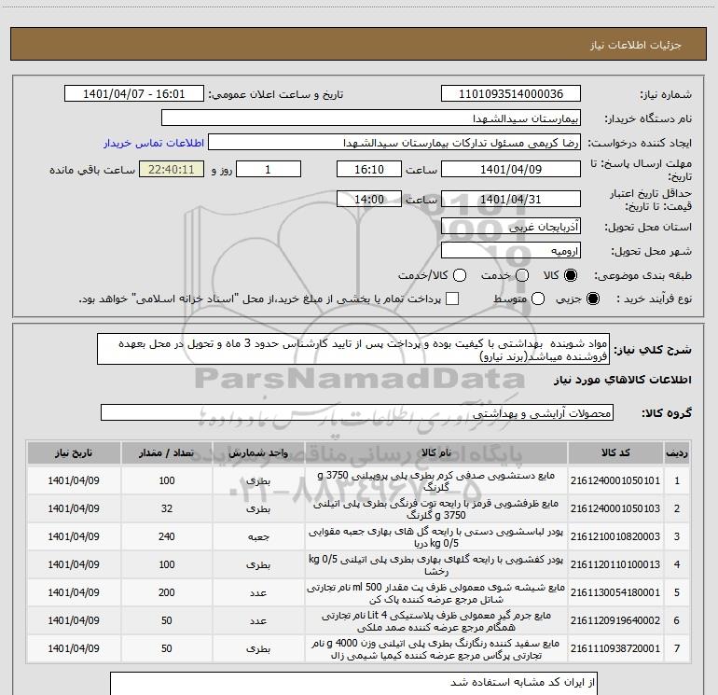The height and width of the screenshot is (695, 718).
Task: Click the اطلاعات کالاهای مورد نیاز heading
Action: coord(622,380)
